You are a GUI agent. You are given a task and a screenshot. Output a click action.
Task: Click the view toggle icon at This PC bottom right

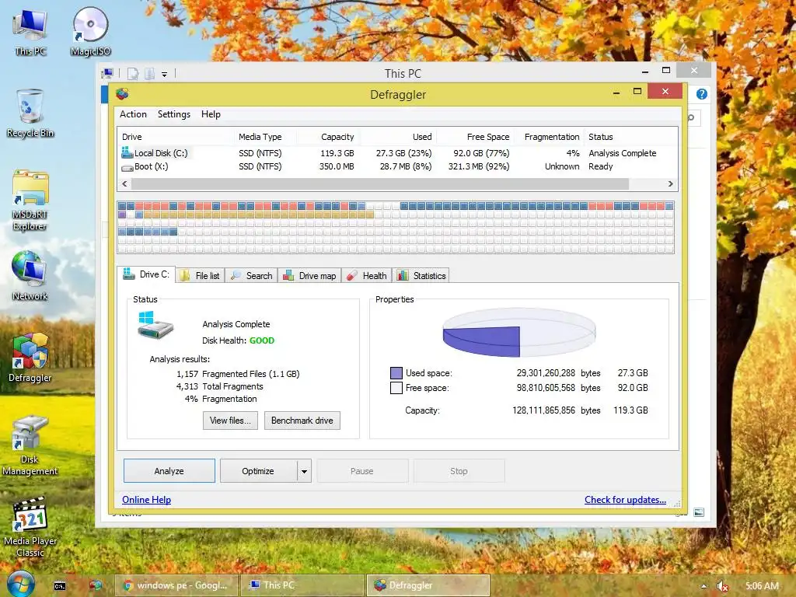pos(699,512)
